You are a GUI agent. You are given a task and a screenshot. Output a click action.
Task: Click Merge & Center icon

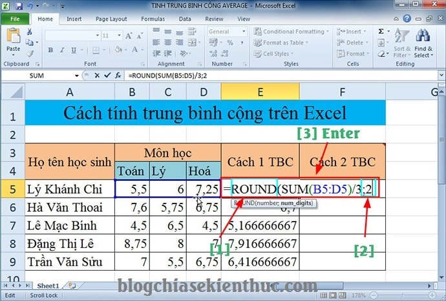tap(192, 43)
